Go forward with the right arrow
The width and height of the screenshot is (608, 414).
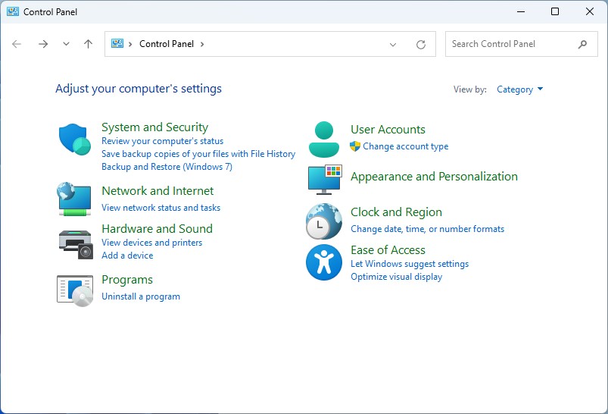click(x=43, y=44)
